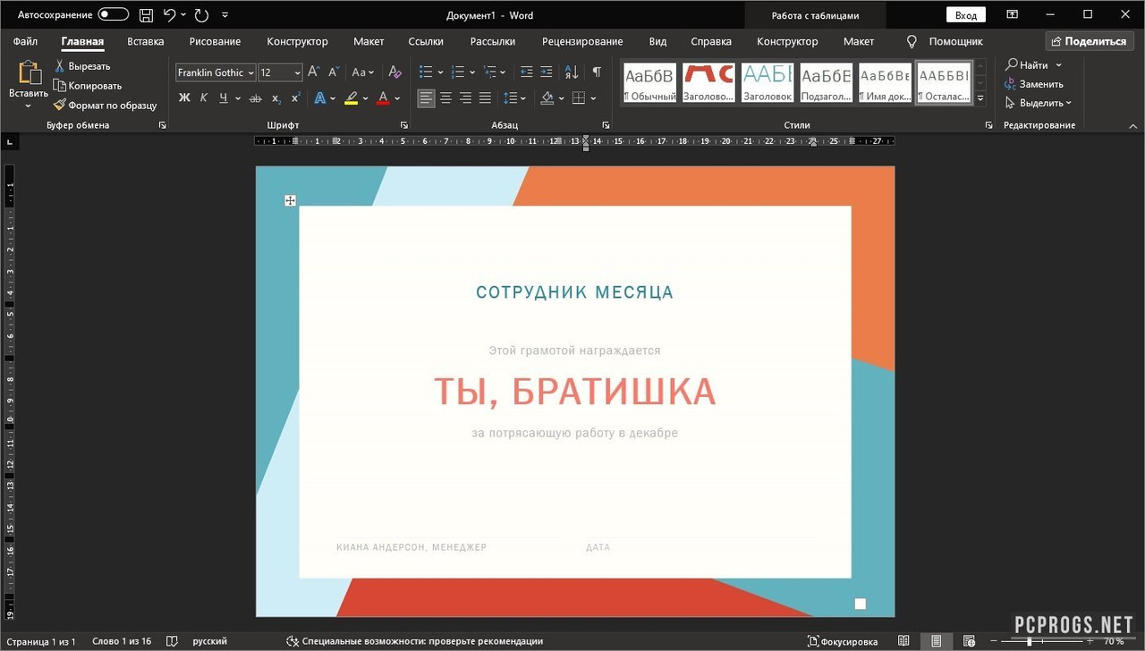
Task: Open the Шрифт dialog launcher
Action: pyautogui.click(x=404, y=125)
